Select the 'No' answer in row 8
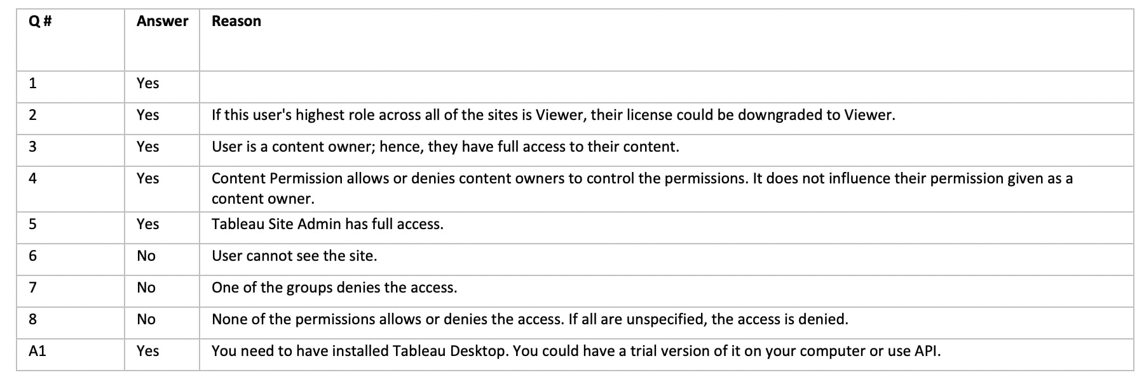Viewport: 1144px width, 382px height. pyautogui.click(x=146, y=319)
